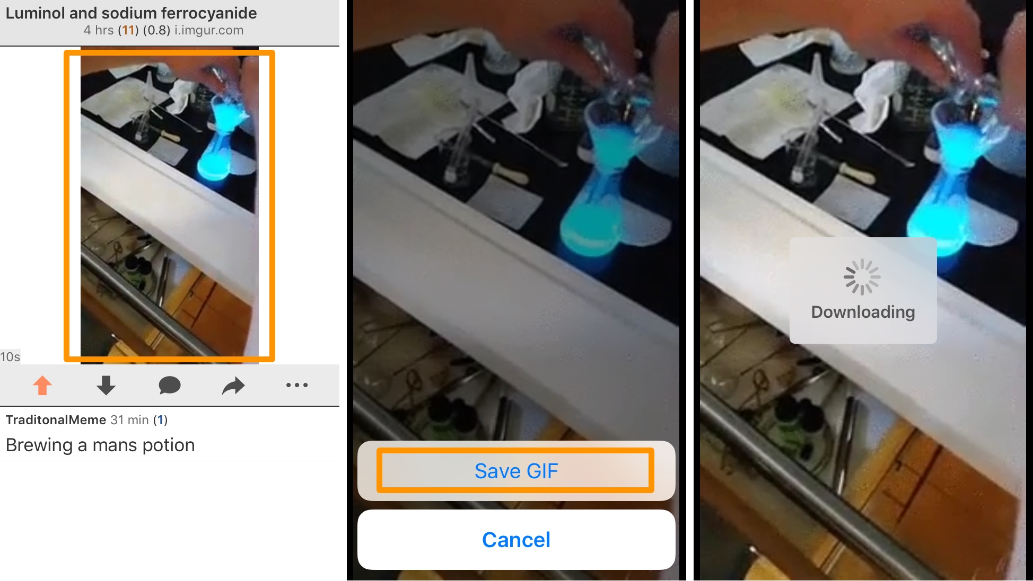1033x581 pixels.
Task: Click the Save GIF button
Action: pyautogui.click(x=516, y=470)
